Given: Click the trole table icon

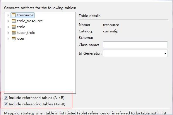Looking at the screenshot, I should pos(13,27).
